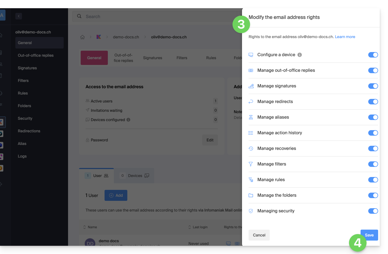Click the people icon beside Active users
The width and height of the screenshot is (388, 254).
coord(88,101)
